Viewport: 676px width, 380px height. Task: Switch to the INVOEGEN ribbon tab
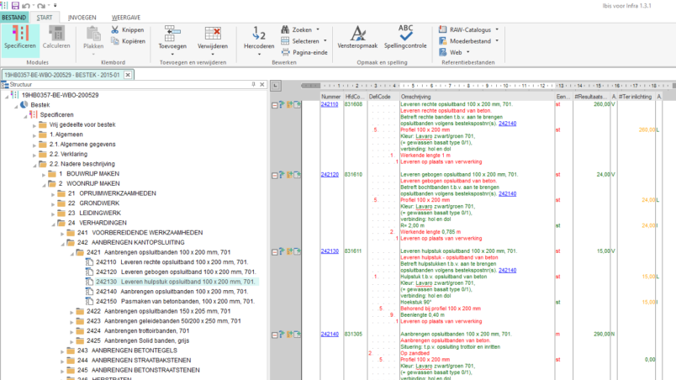(82, 17)
